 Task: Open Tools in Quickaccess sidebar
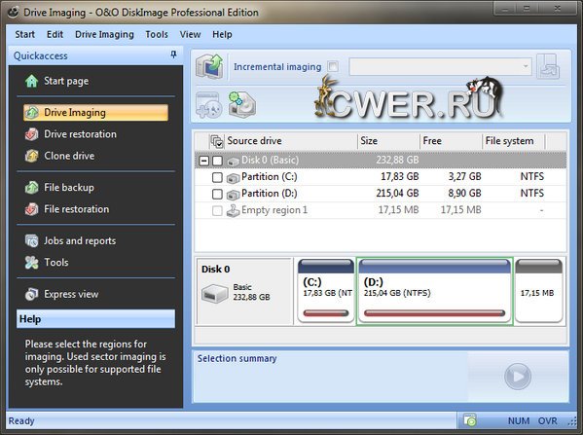[x=47, y=263]
